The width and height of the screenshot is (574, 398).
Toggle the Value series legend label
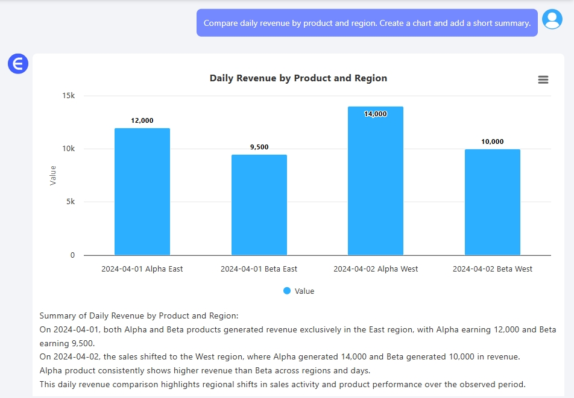(304, 291)
